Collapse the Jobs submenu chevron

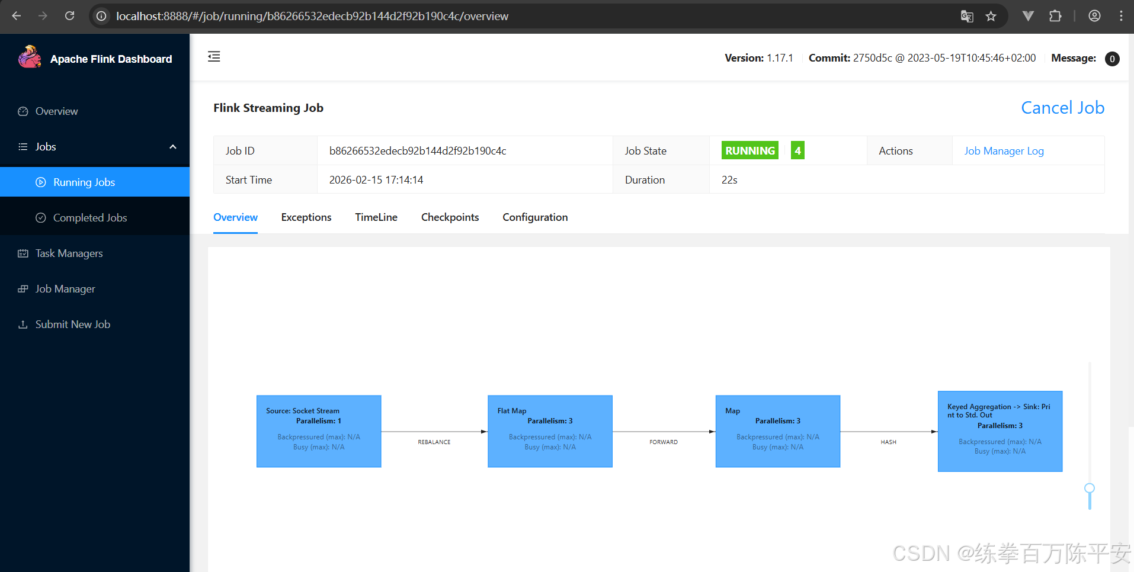173,147
